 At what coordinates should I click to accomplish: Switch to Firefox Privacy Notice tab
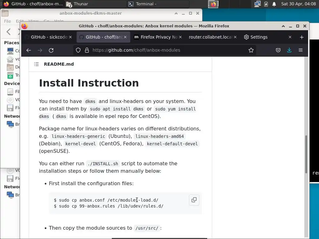click(158, 37)
